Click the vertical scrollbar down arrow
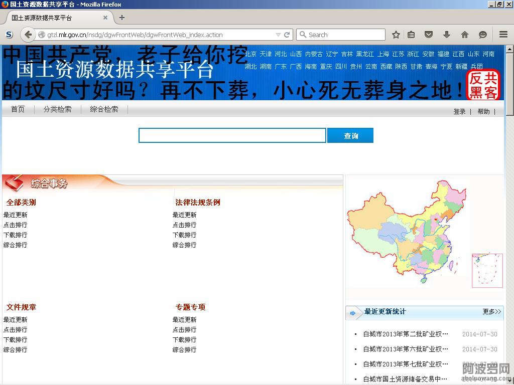This screenshot has width=514, height=385. pyautogui.click(x=509, y=380)
